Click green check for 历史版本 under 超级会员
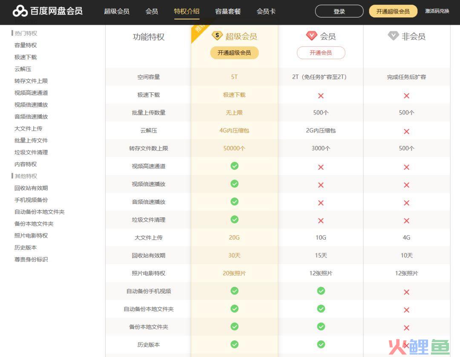Image resolution: width=460 pixels, height=357 pixels. point(234,344)
